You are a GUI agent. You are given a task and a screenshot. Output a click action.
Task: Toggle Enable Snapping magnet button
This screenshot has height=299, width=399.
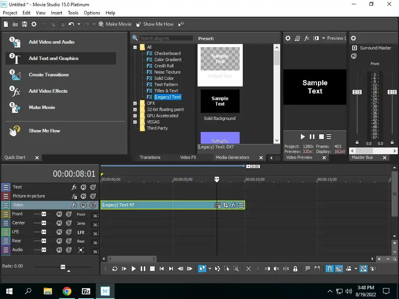click(x=330, y=269)
